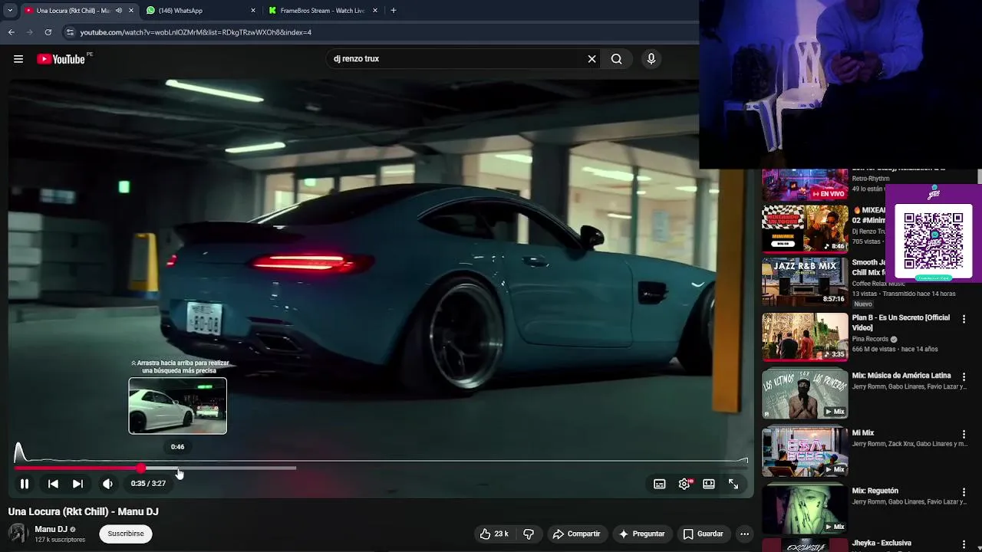Image resolution: width=982 pixels, height=552 pixels.
Task: Reload the page
Action: [x=48, y=32]
